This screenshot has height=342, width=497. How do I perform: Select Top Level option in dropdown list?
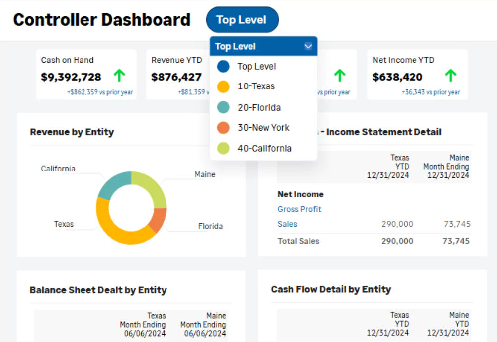256,66
